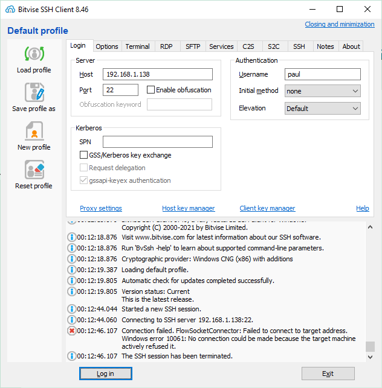Click the SPN input field

click(x=158, y=142)
